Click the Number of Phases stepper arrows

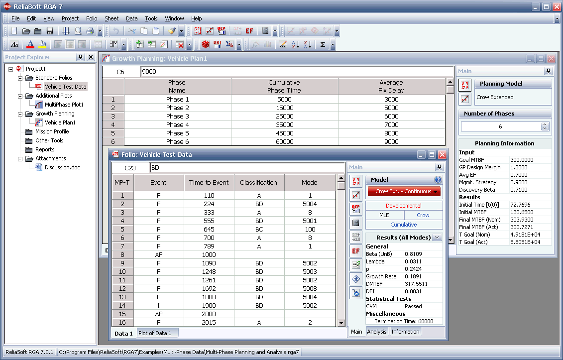click(x=545, y=126)
